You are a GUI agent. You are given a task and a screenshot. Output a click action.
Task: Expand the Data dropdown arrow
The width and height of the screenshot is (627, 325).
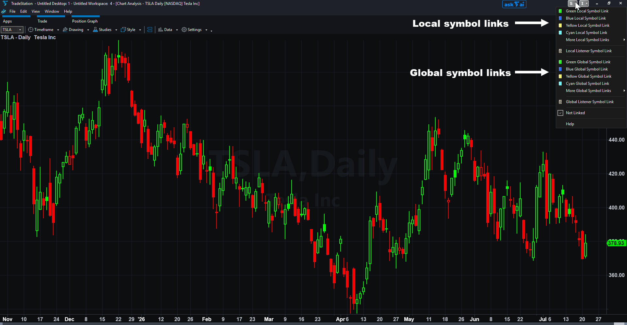[x=177, y=30]
